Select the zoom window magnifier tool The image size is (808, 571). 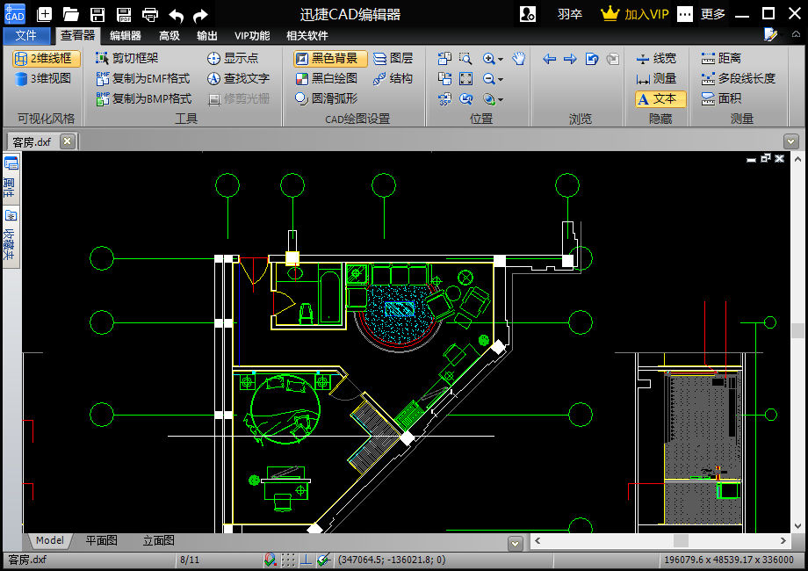tap(465, 58)
